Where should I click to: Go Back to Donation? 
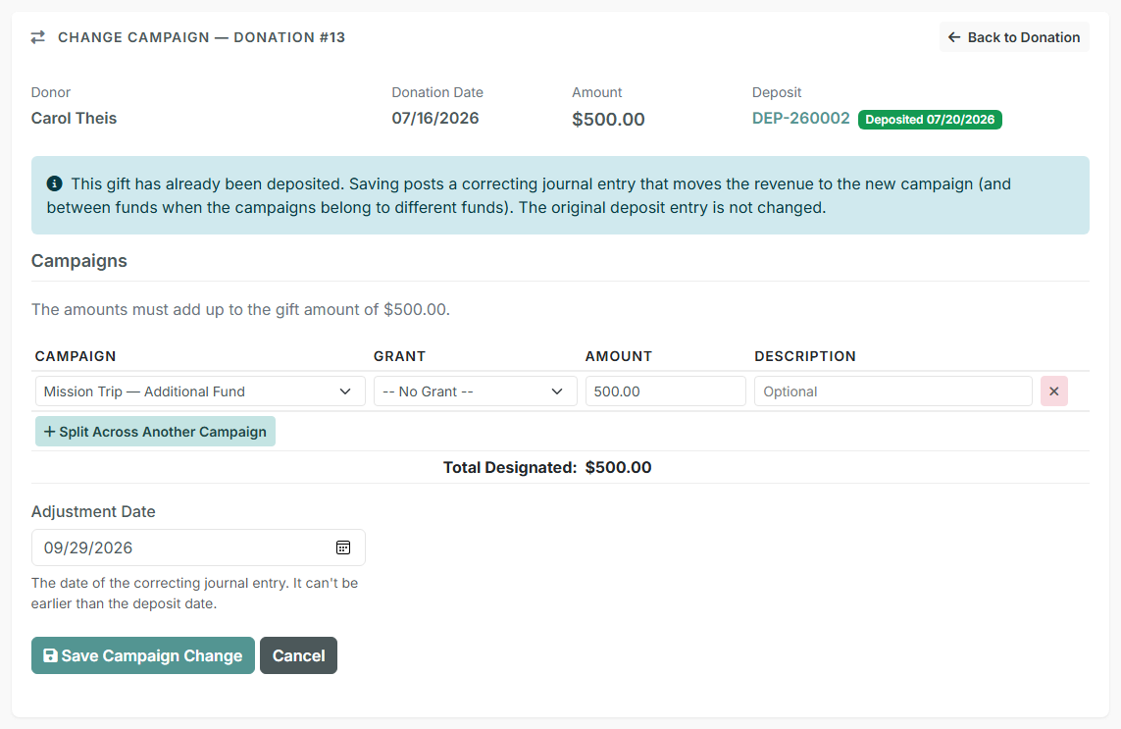point(1014,37)
